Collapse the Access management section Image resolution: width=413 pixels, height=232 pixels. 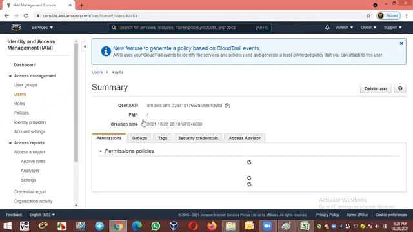(10, 76)
